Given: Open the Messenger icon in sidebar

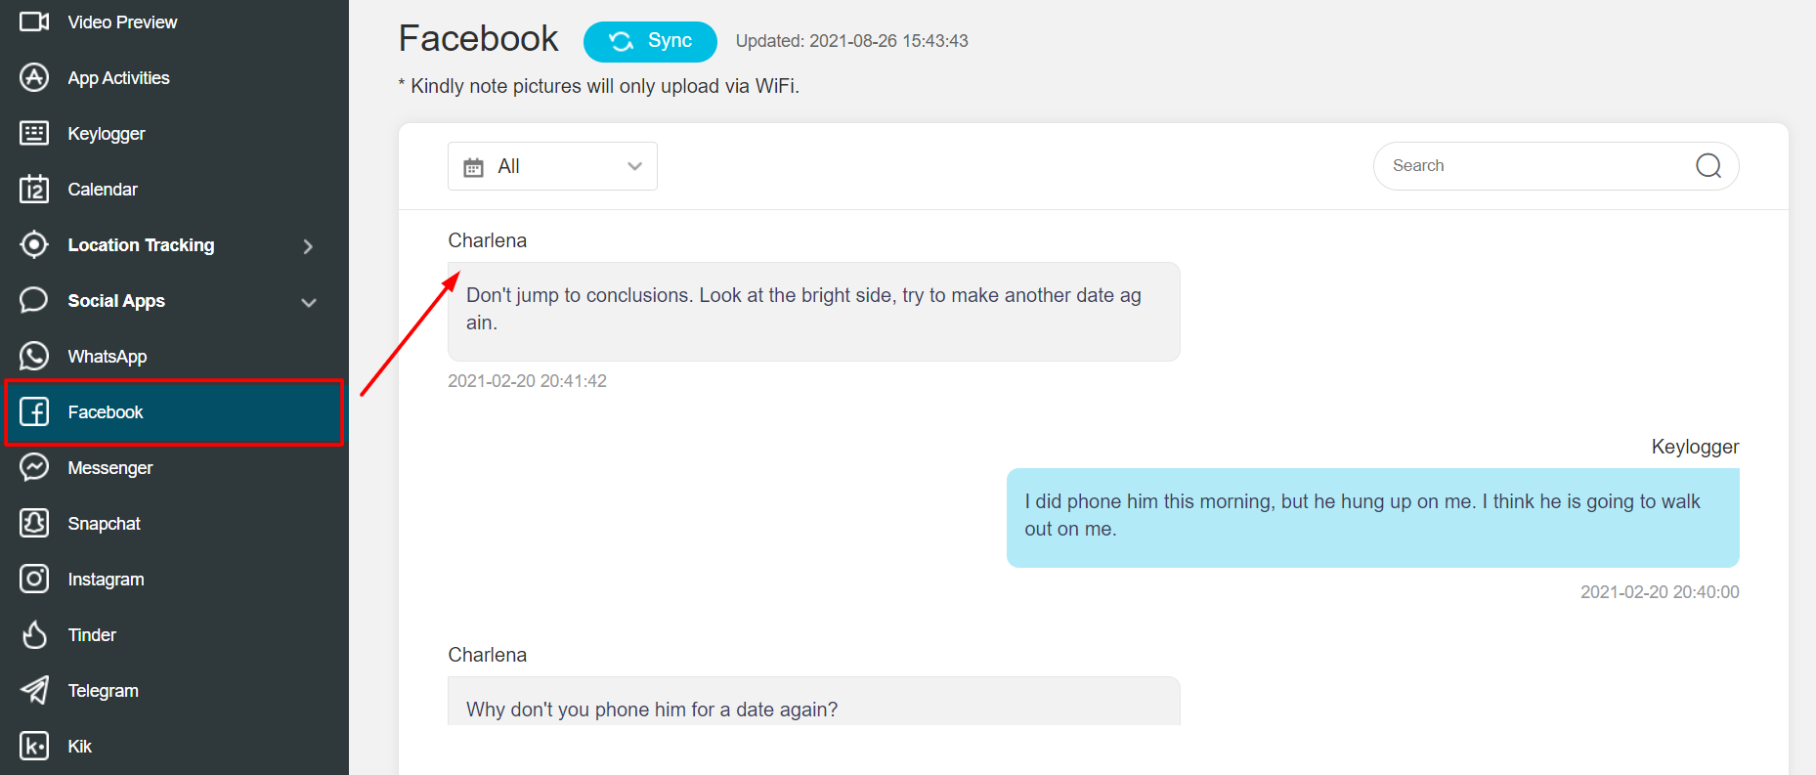Looking at the screenshot, I should click(34, 467).
